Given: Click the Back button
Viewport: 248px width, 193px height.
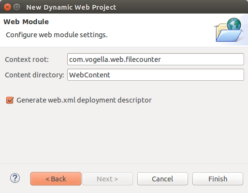Looking at the screenshot, I should (56, 178).
